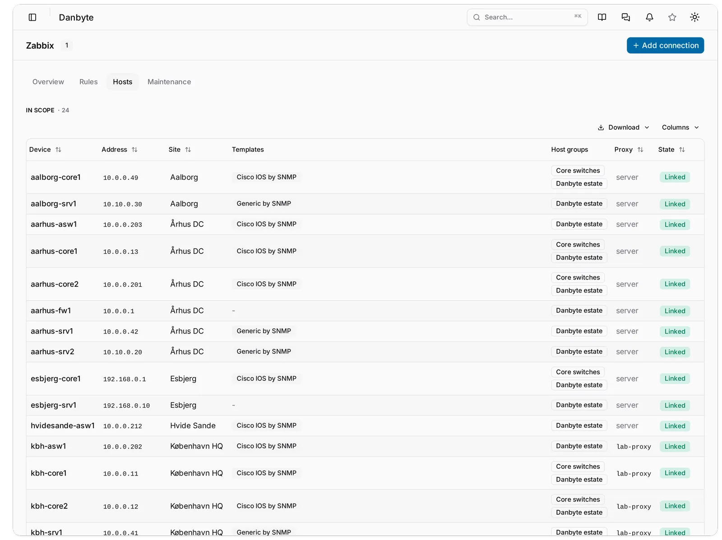
Task: Switch to the Rules tab
Action: [88, 82]
